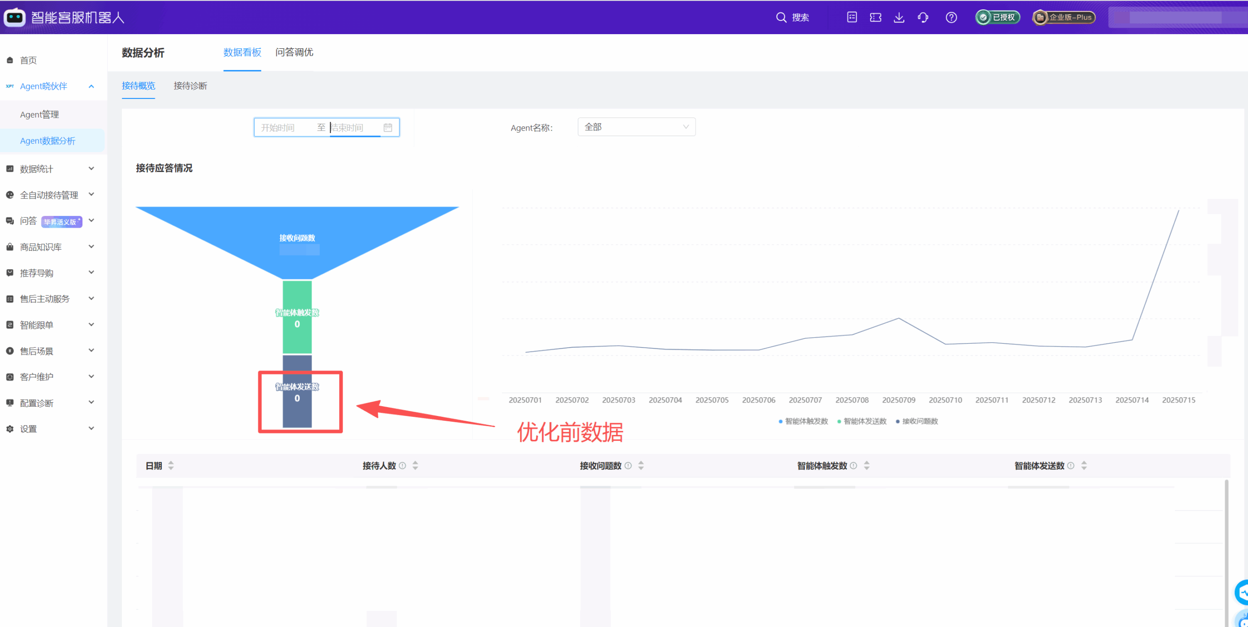
Task: Open the Agent名称 dropdown showing 全部
Action: [x=636, y=127]
